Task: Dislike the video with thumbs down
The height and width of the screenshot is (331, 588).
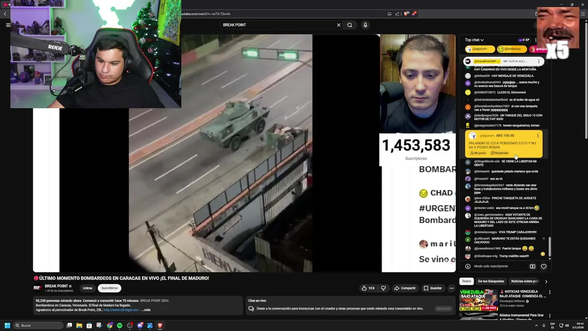Action: tap(384, 288)
